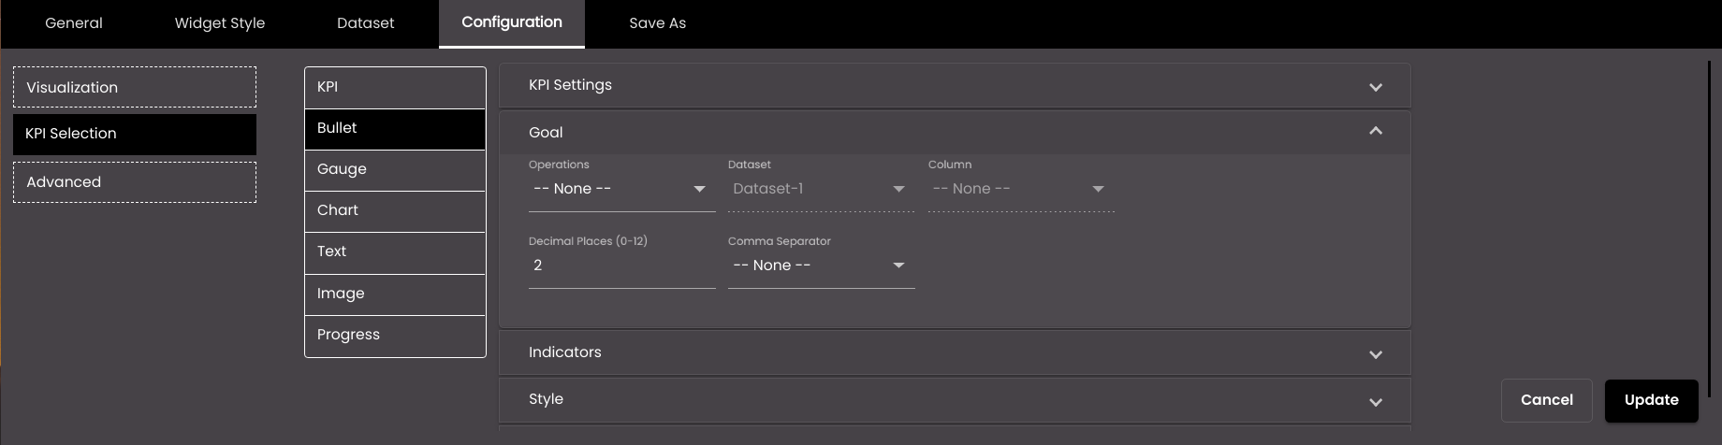Choose the Gauge KPI type
1722x445 pixels.
[395, 170]
